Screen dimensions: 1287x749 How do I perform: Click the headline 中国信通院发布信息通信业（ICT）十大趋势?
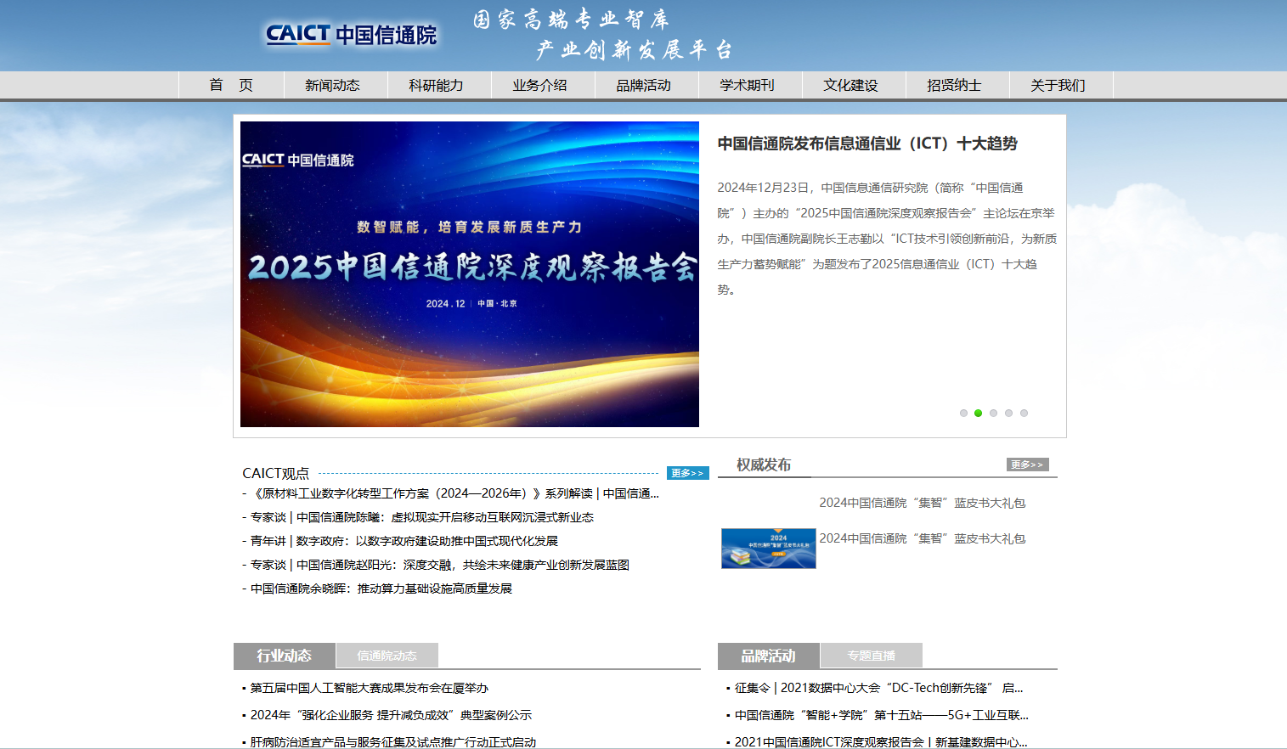tap(866, 144)
